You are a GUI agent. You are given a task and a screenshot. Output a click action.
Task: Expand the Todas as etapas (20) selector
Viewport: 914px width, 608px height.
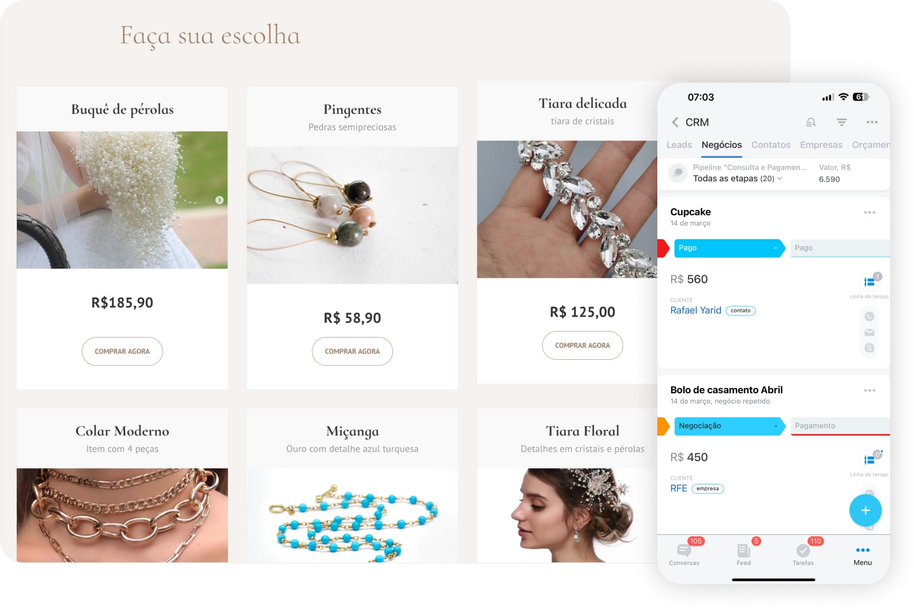click(738, 179)
